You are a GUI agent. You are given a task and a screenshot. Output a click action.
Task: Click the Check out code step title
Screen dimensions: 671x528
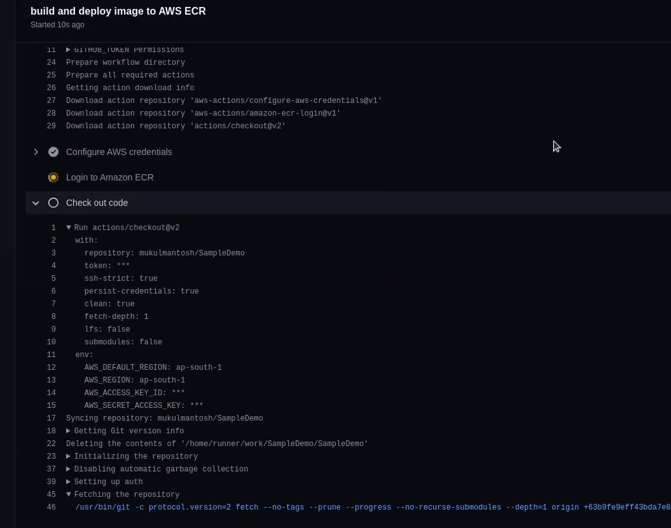click(97, 203)
